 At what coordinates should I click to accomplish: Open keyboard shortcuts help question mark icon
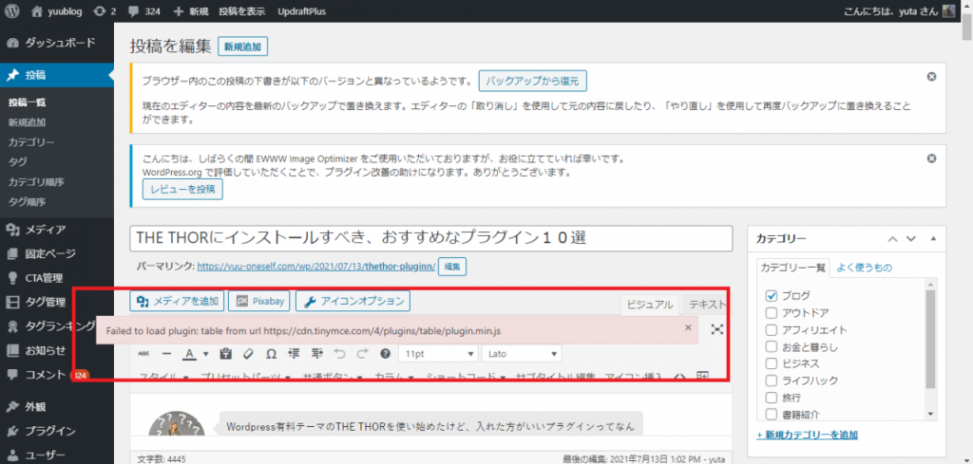(x=385, y=354)
